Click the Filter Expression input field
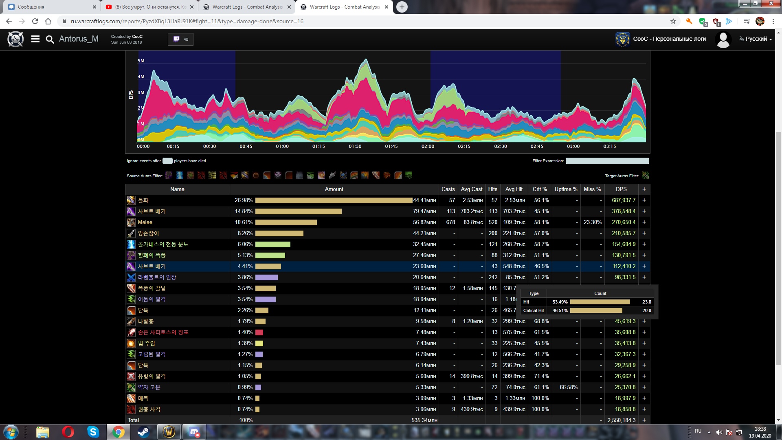This screenshot has width=782, height=440. [607, 161]
